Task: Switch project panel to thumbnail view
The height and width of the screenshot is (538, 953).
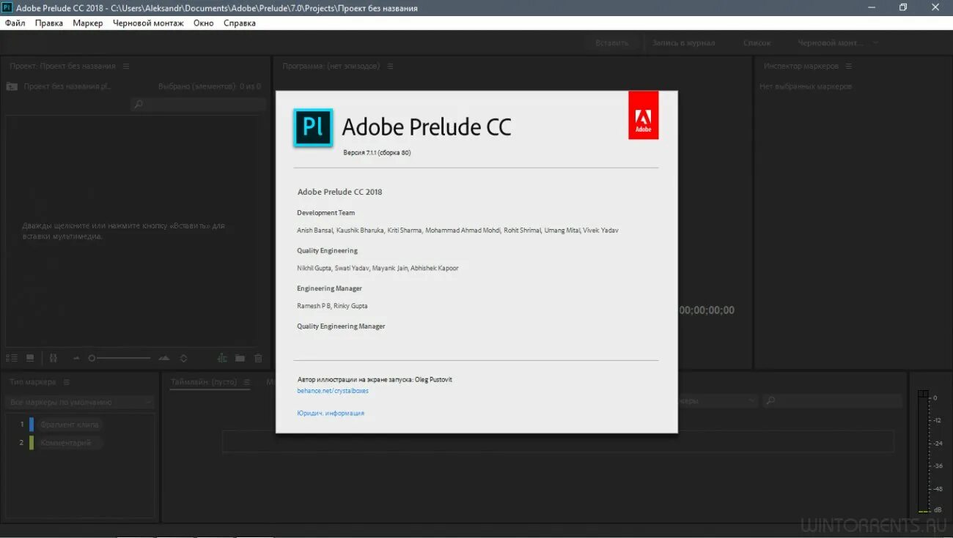Action: click(x=30, y=358)
